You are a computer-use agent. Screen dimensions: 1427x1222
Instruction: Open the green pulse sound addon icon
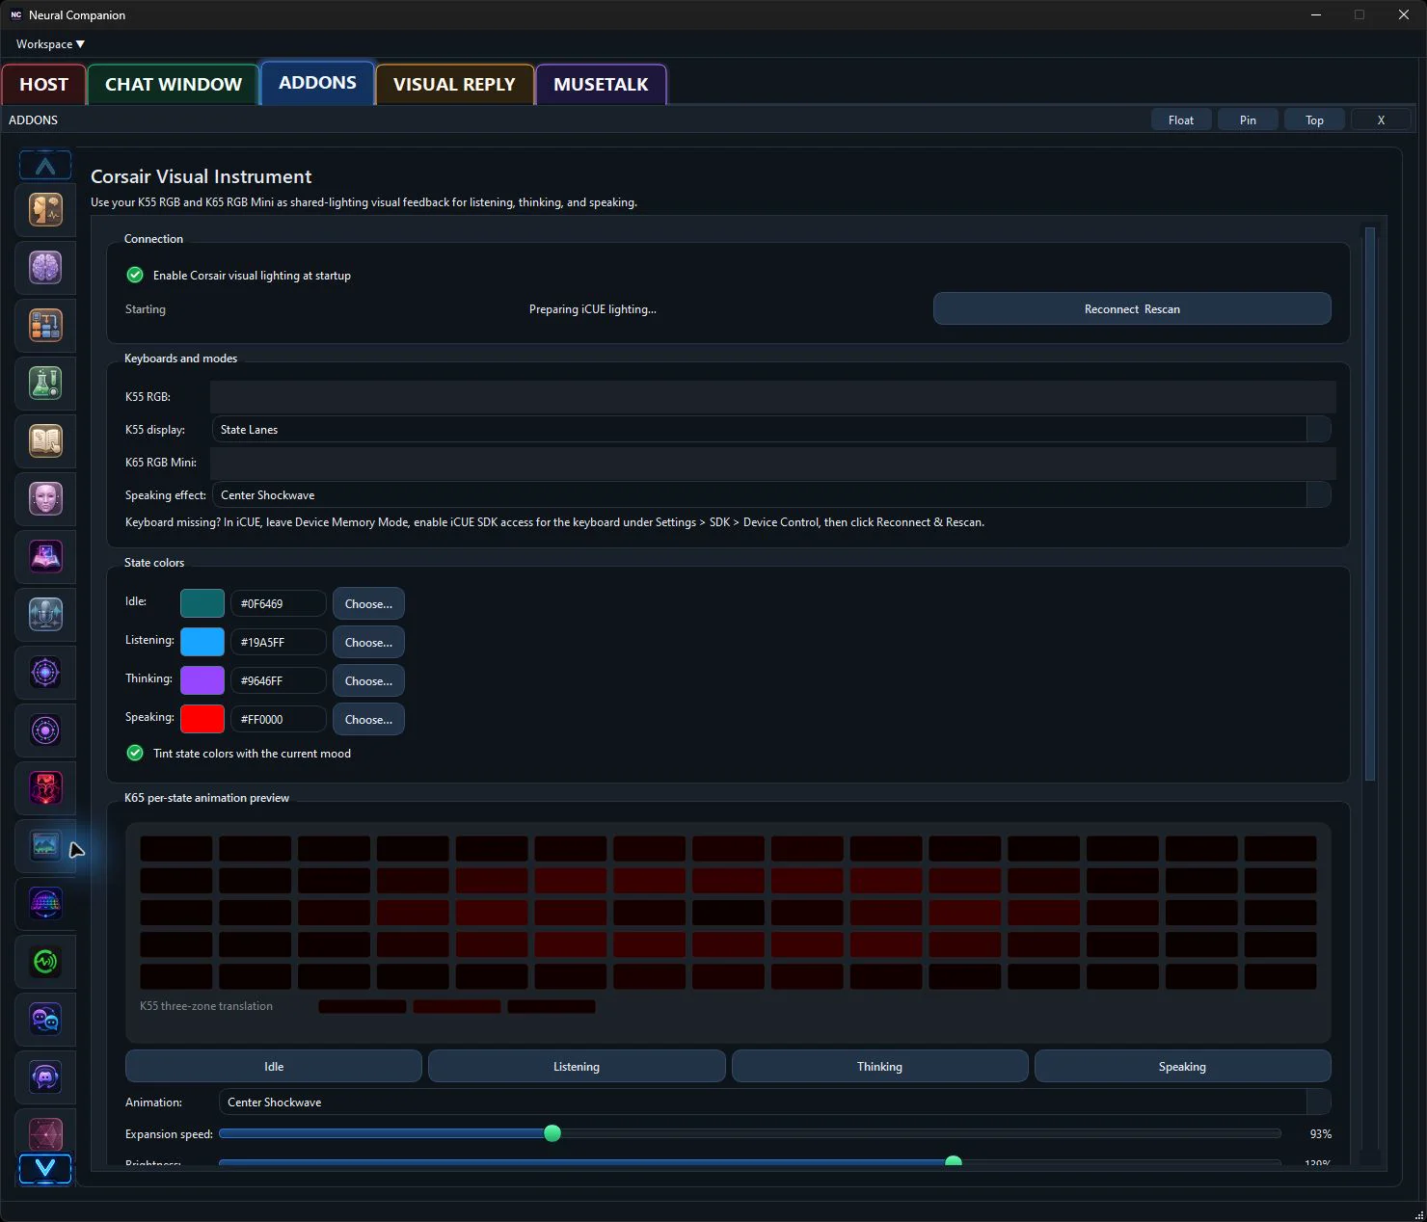[x=45, y=961]
